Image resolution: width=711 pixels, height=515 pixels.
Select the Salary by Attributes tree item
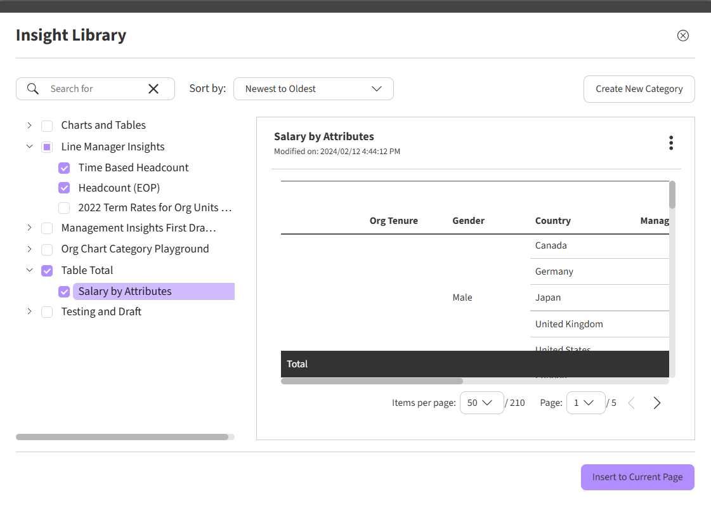[x=125, y=292]
